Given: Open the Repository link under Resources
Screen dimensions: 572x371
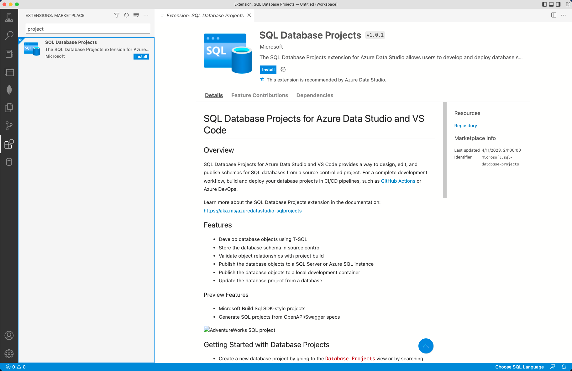Looking at the screenshot, I should [x=465, y=126].
